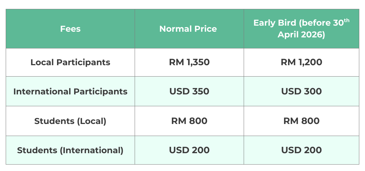Select USD 200 in the Normal Price column
This screenshot has height=171, width=365.
pos(189,150)
